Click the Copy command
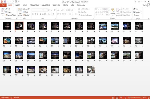The height and width of the screenshot is (99, 150). (8, 12)
